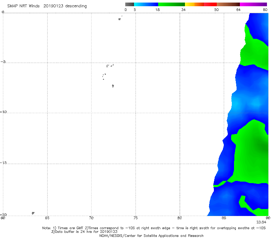Click the color bar label '18'
The width and height of the screenshot is (271, 238).
(157, 10)
